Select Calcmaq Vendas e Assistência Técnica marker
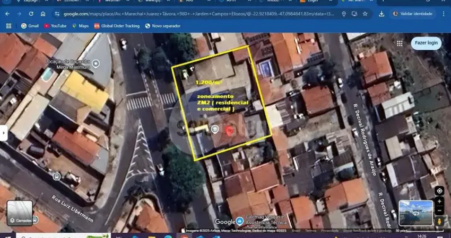 point(239,221)
